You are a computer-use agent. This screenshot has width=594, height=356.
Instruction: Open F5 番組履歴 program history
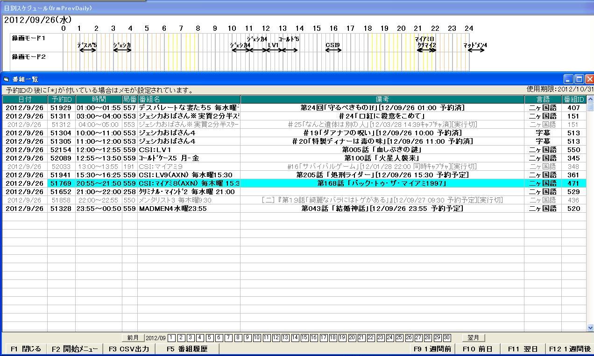[x=187, y=349]
